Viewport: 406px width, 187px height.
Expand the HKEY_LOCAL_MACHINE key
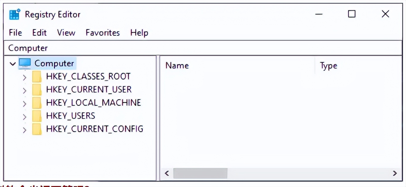click(x=25, y=103)
